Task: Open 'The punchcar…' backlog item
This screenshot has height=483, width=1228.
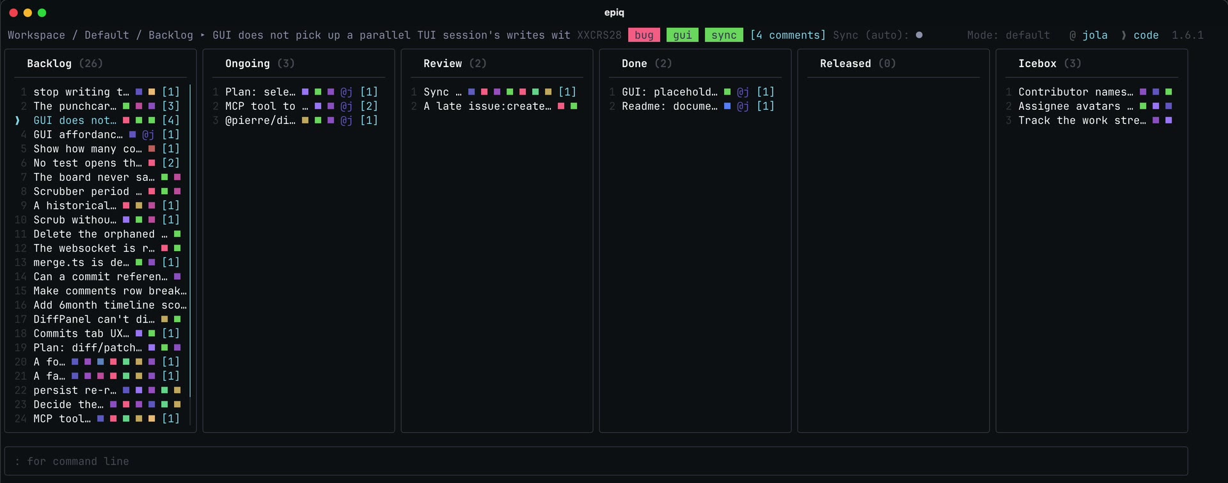Action: [100, 106]
